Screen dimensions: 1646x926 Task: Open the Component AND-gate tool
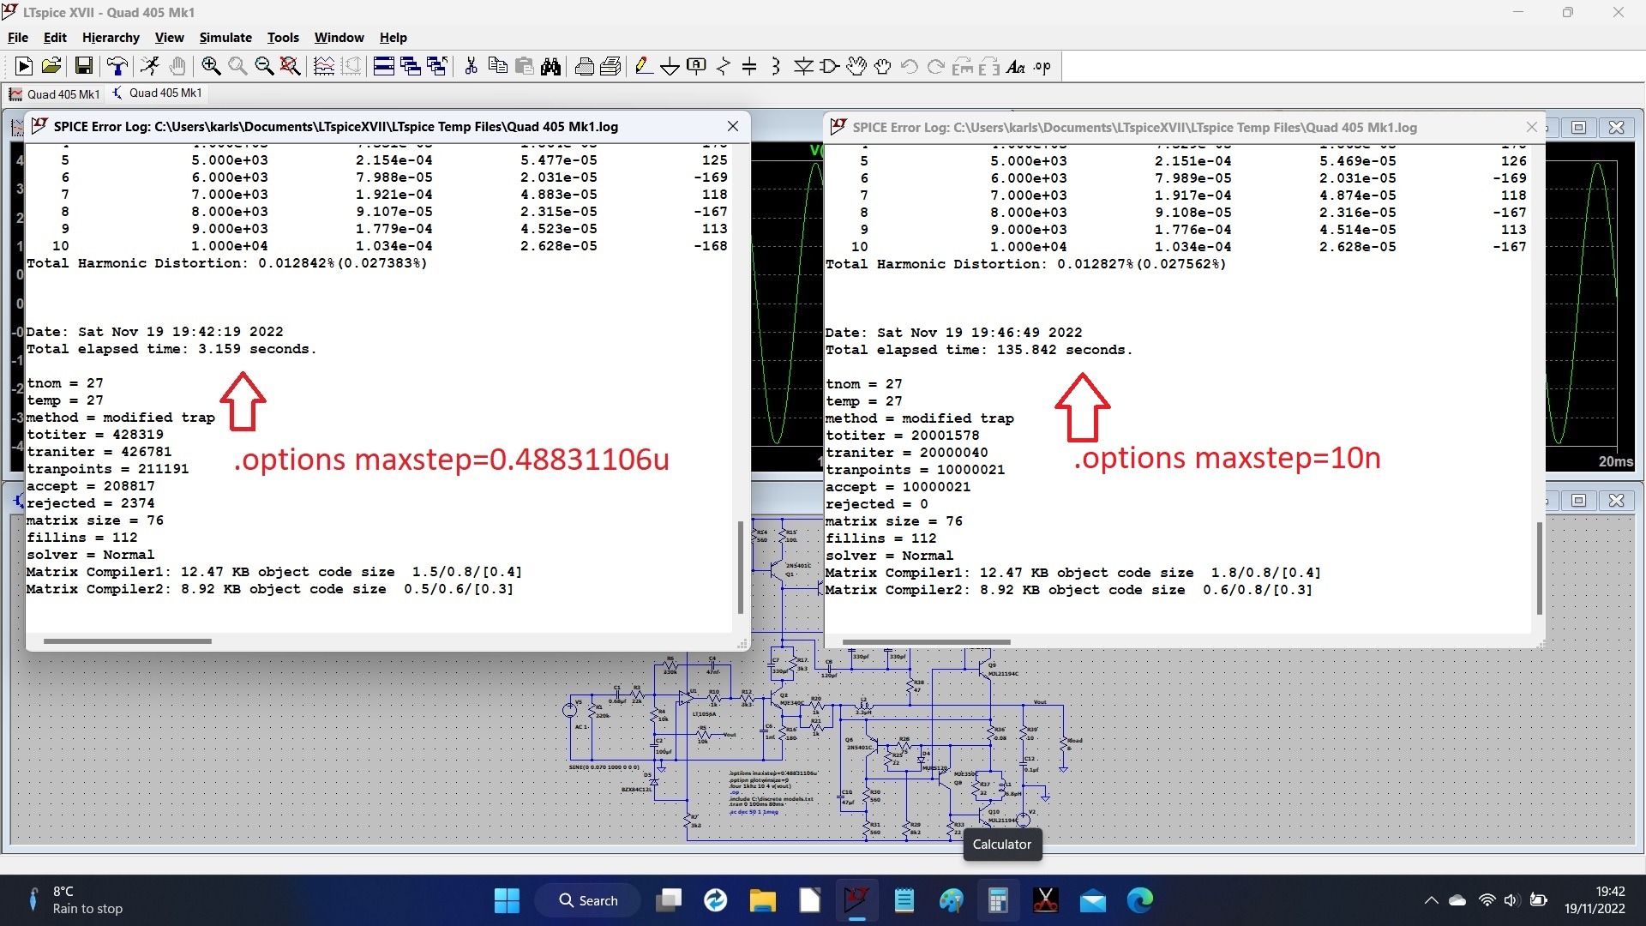point(830,66)
